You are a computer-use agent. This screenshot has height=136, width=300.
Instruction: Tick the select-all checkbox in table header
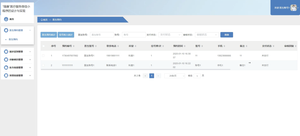tap(43, 46)
